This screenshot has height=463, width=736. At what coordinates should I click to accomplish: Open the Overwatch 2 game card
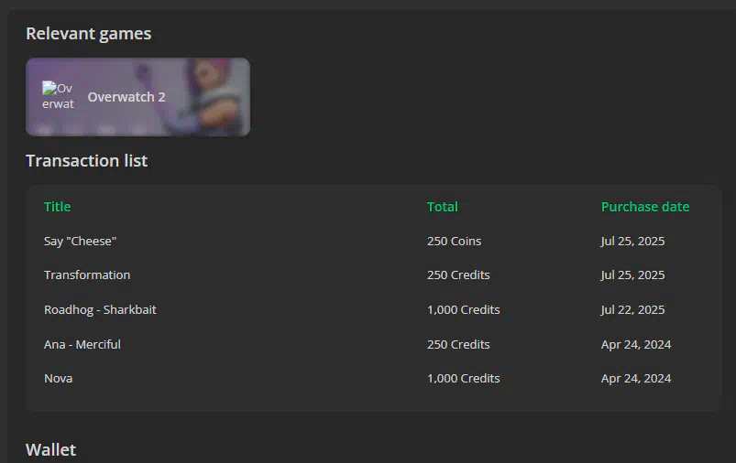point(137,97)
